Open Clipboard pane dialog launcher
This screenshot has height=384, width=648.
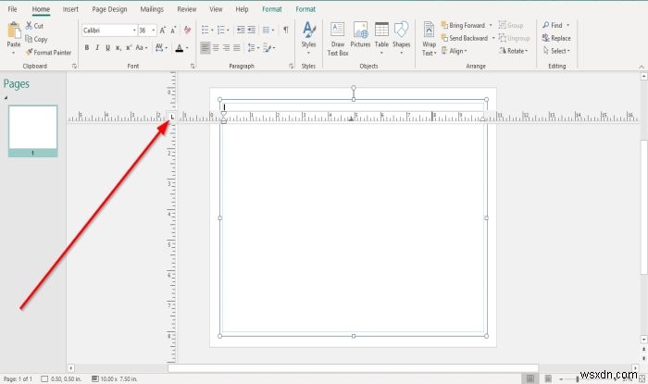[x=74, y=66]
